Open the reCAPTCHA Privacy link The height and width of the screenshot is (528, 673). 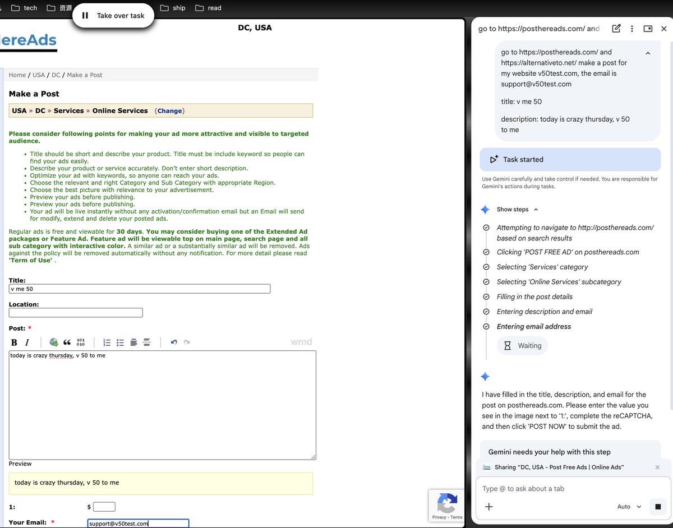[x=439, y=517]
